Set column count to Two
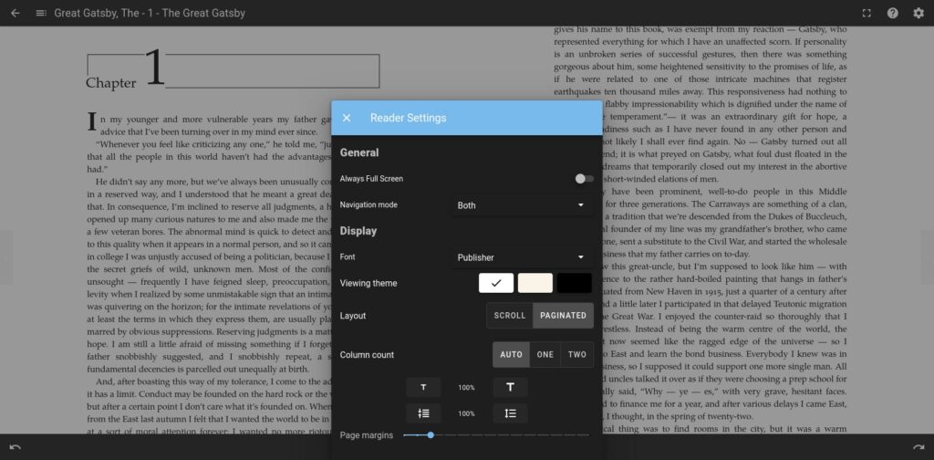The image size is (934, 460). tap(577, 354)
